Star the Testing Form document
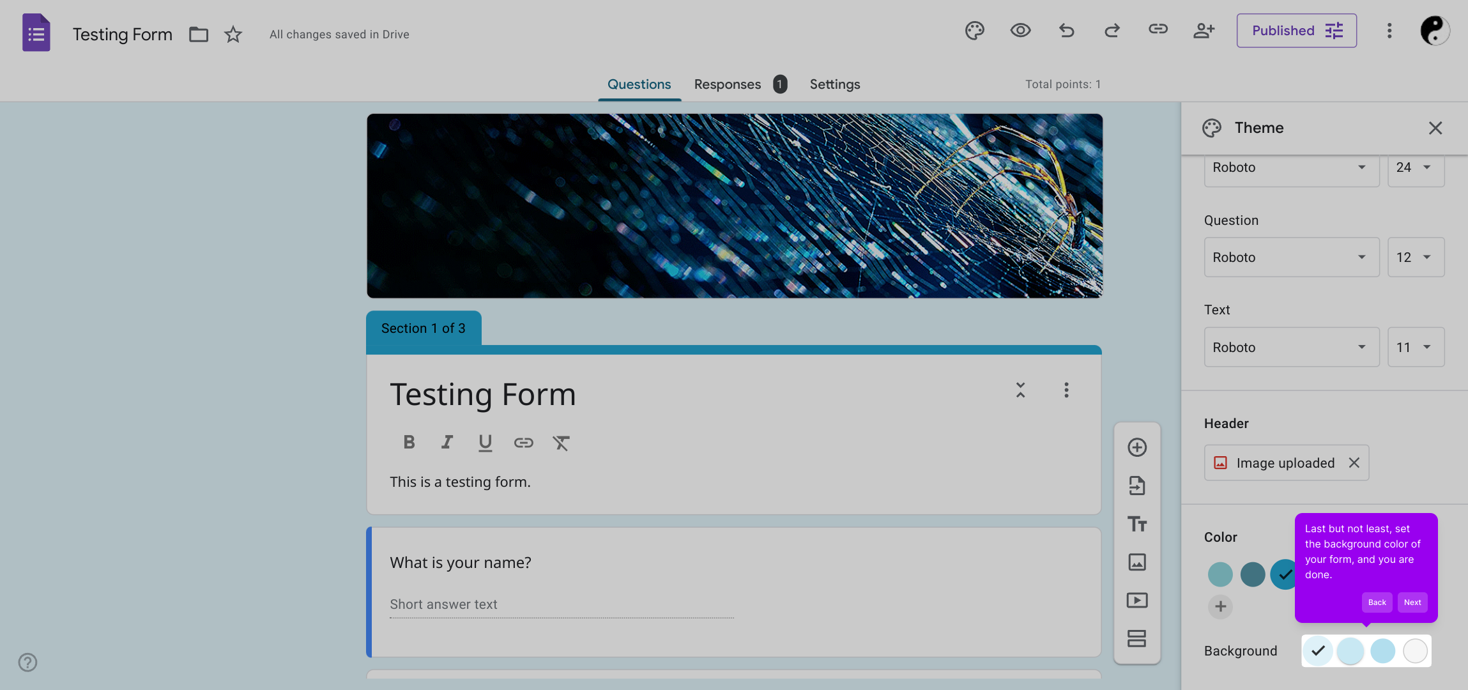Screen dimensions: 1468x690 click(233, 34)
